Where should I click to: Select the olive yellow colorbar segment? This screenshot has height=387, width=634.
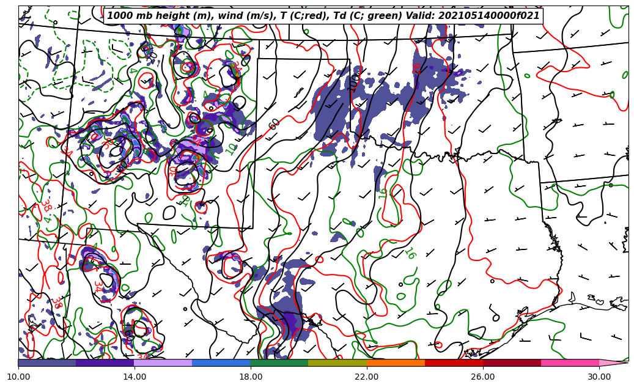click(x=337, y=363)
